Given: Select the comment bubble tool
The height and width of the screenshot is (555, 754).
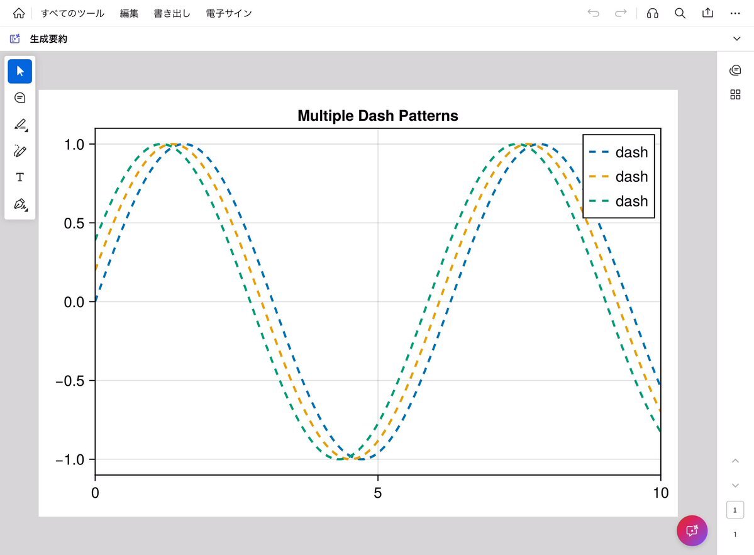Looking at the screenshot, I should coord(20,98).
